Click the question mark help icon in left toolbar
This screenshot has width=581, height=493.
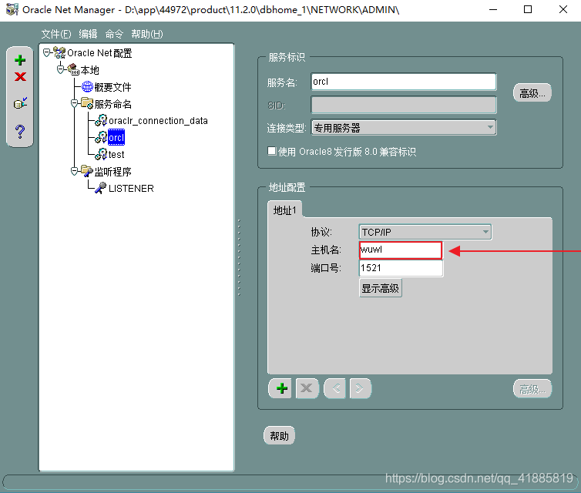20,131
